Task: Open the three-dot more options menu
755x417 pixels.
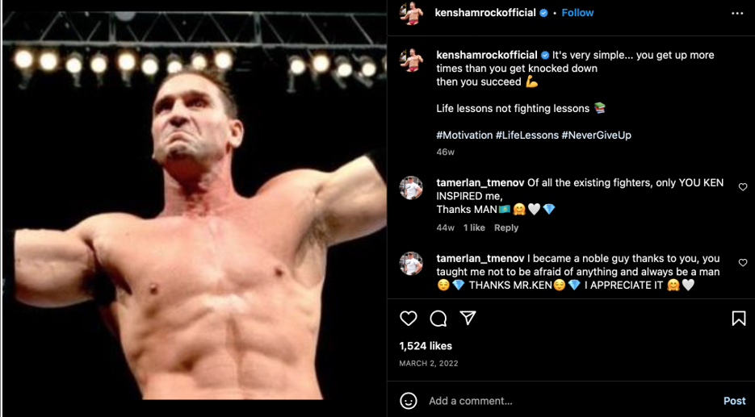Action: (x=737, y=14)
